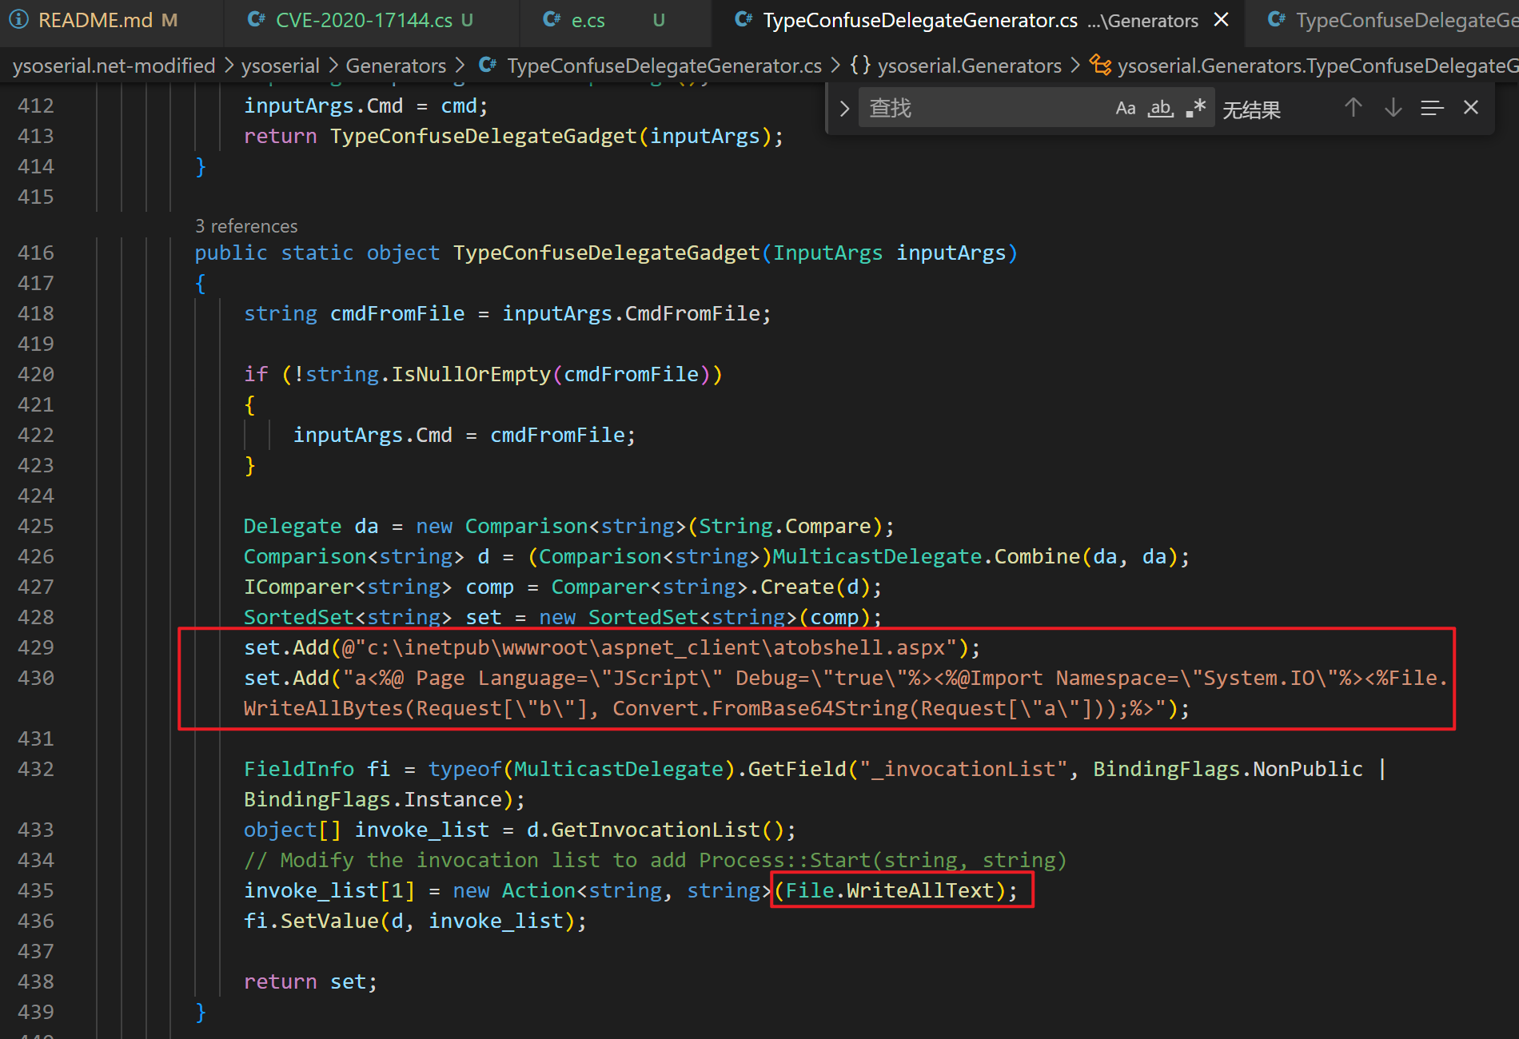Select the active TypeConfuseDelegateGenerator.cs tab
The image size is (1519, 1039).
point(978,20)
